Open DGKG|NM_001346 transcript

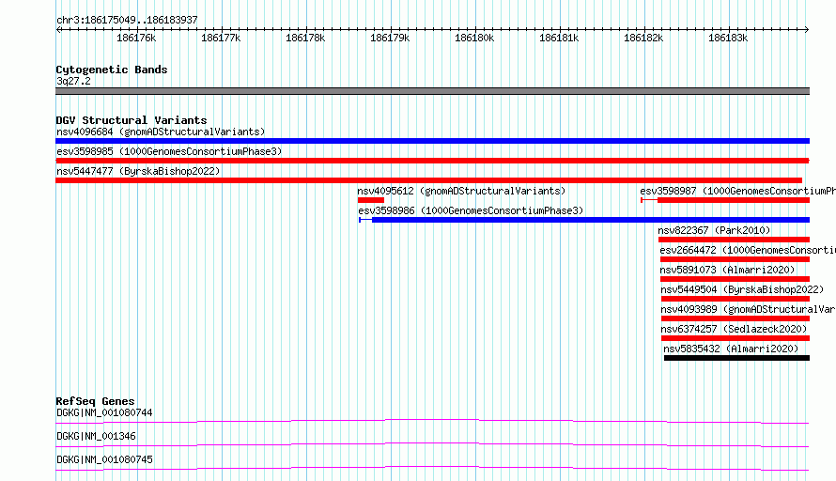pos(96,436)
